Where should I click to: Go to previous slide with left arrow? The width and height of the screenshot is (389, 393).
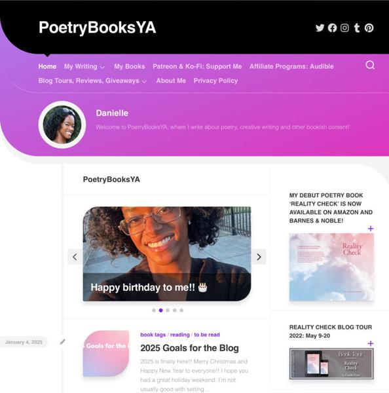pos(75,257)
